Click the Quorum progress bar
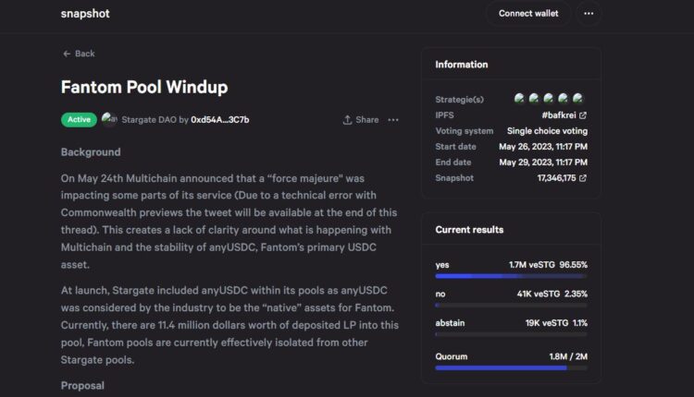The height and width of the screenshot is (397, 694). point(510,367)
